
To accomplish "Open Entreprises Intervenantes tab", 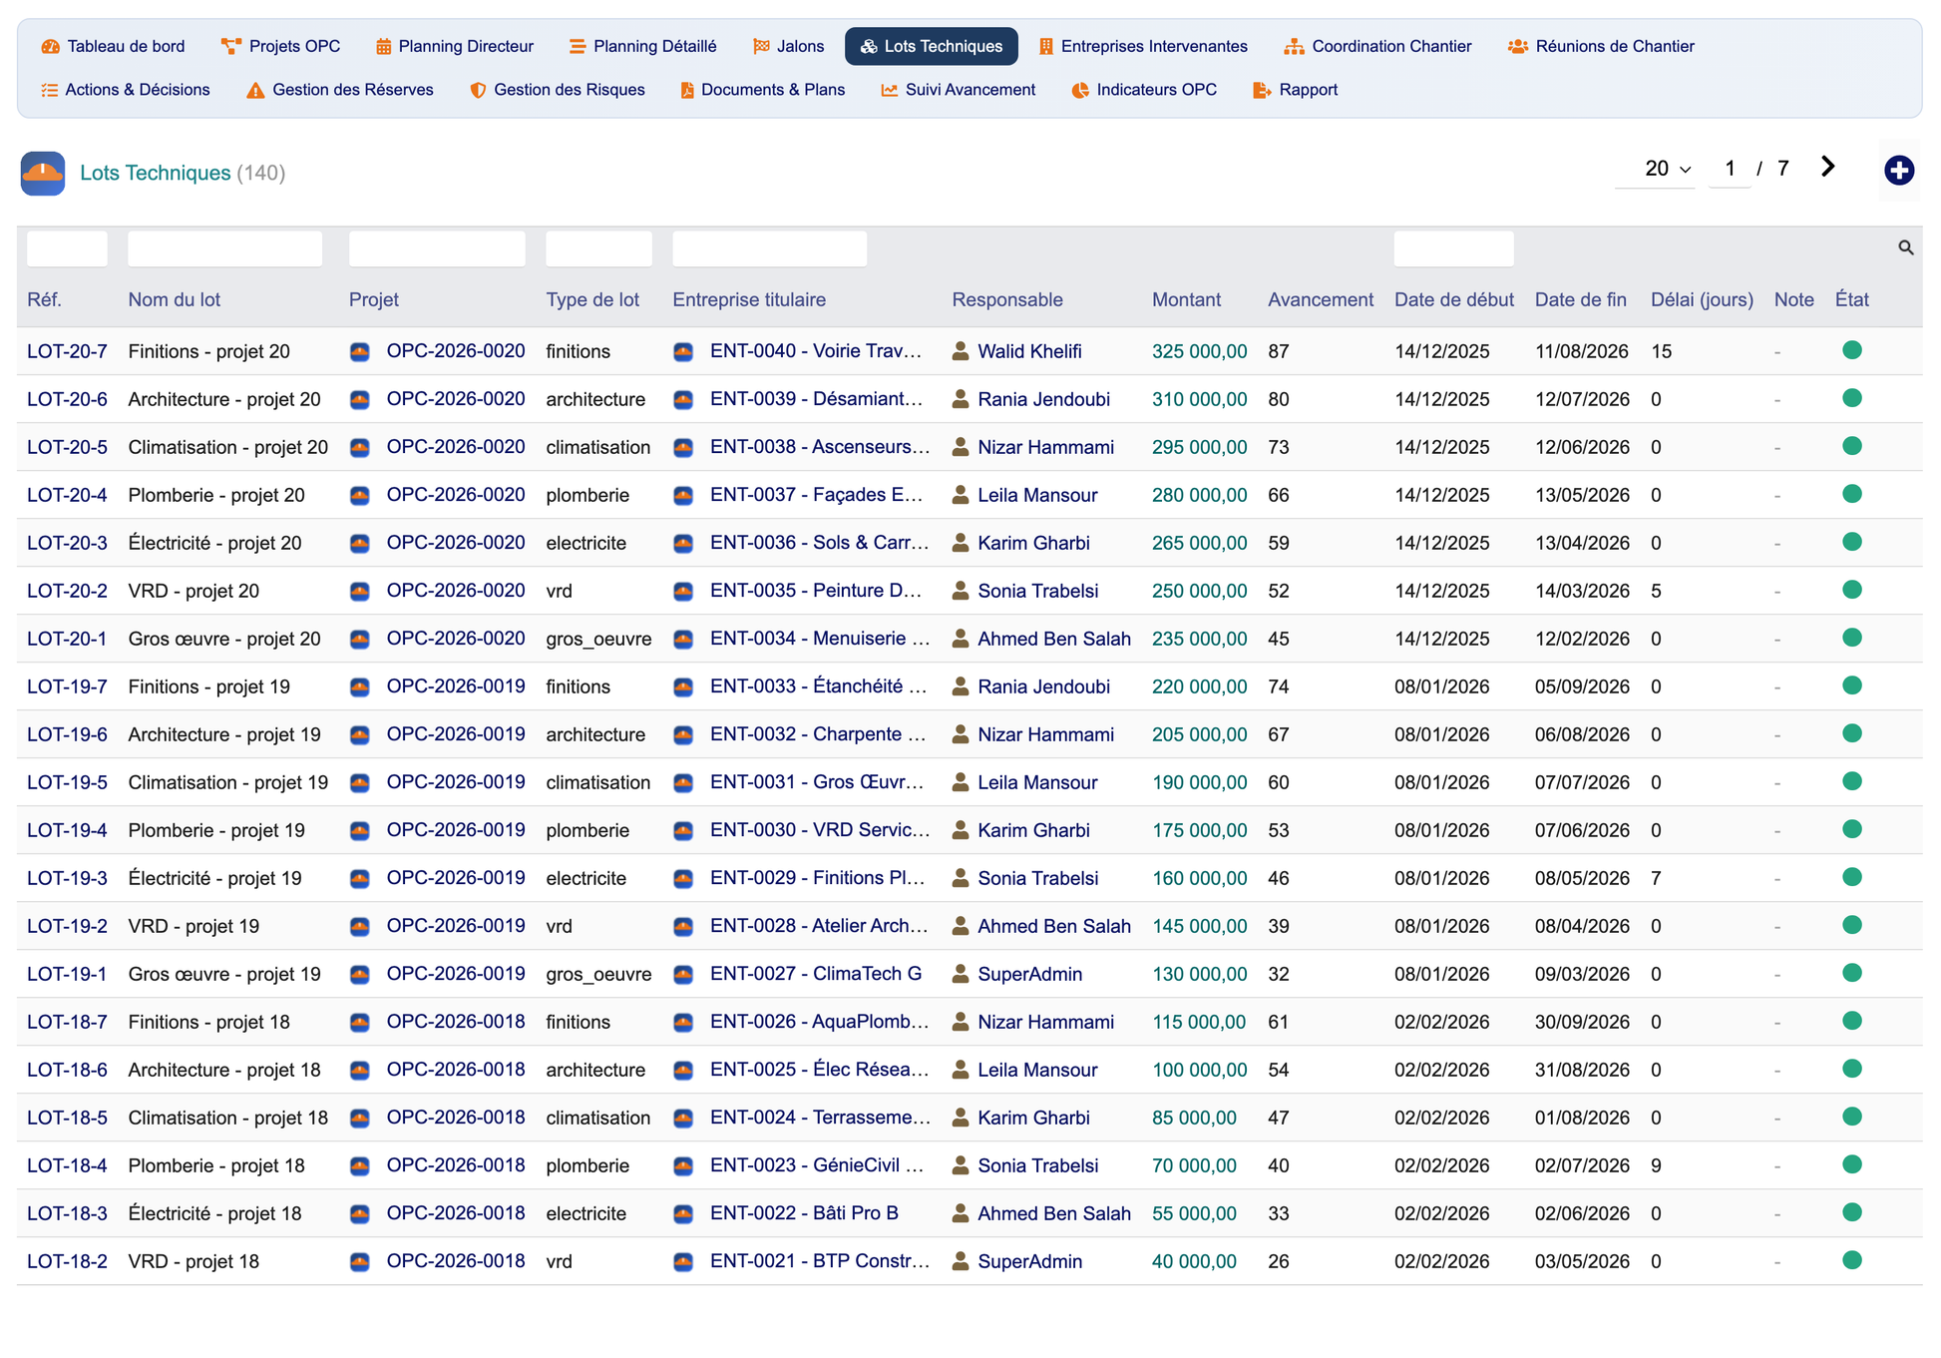I will pos(1143,46).
